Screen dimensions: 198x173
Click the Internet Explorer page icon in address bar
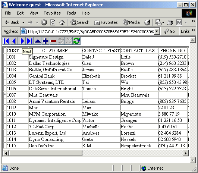(23, 31)
